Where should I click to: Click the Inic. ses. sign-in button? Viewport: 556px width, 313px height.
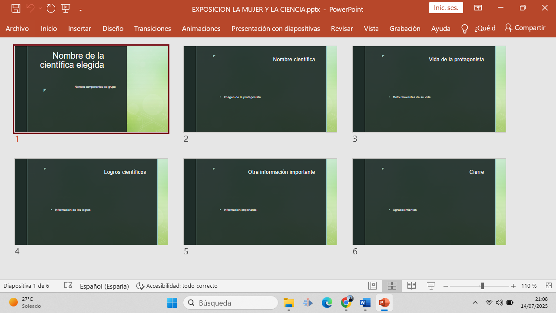click(446, 8)
